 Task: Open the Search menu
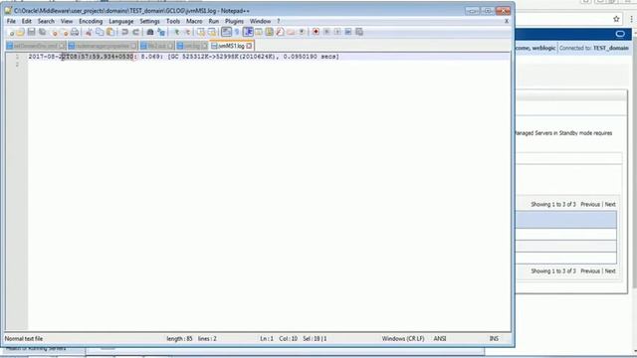pyautogui.click(x=46, y=21)
